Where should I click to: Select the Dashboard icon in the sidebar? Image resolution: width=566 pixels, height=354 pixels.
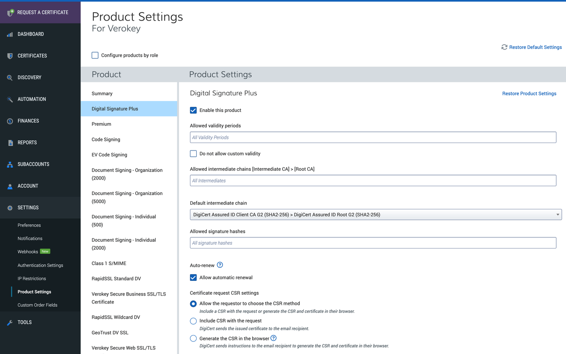click(x=9, y=34)
